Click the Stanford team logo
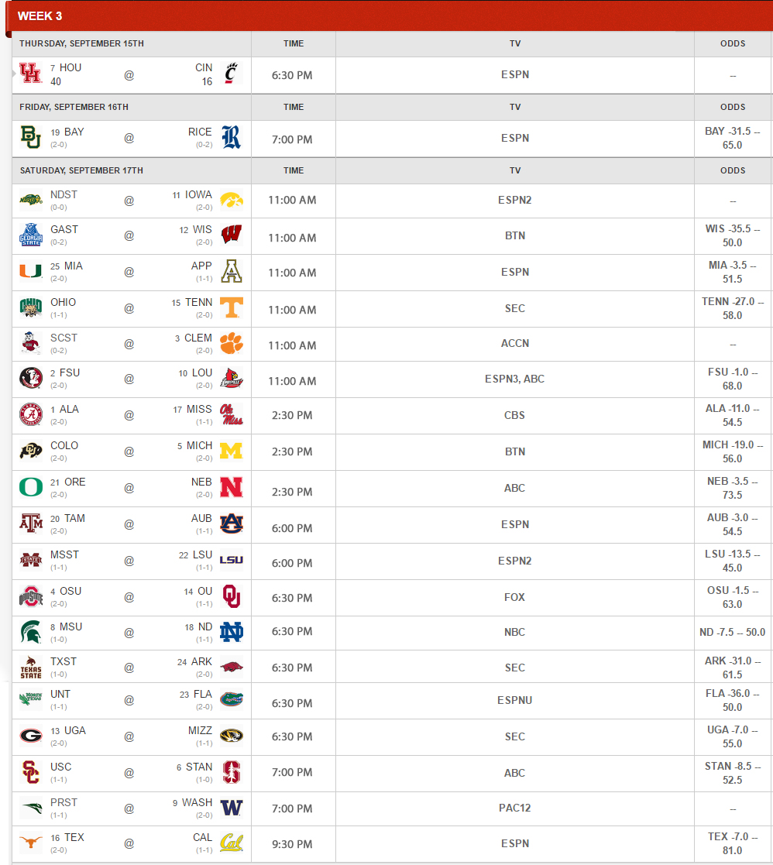The height and width of the screenshot is (865, 773). coord(231,772)
